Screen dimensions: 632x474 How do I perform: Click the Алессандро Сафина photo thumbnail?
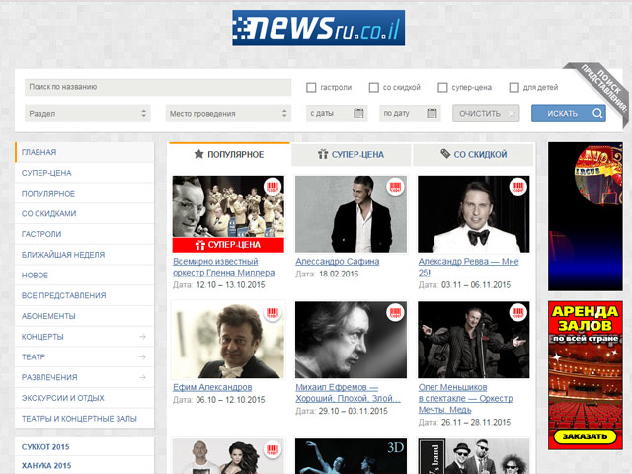[x=352, y=214]
